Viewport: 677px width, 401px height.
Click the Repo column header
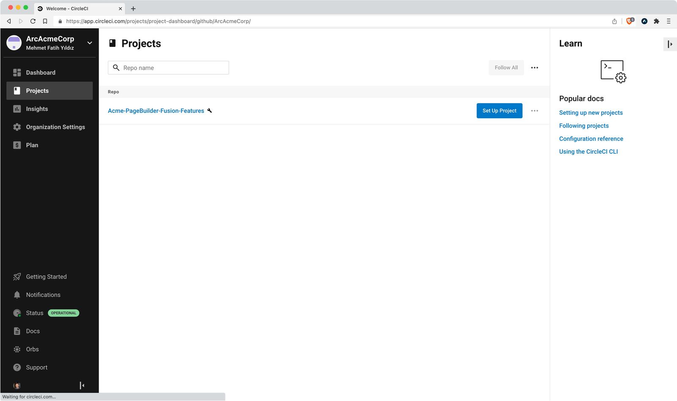[x=113, y=92]
